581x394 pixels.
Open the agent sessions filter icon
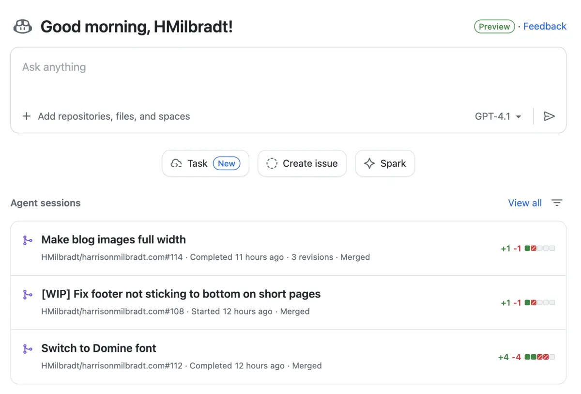(557, 203)
